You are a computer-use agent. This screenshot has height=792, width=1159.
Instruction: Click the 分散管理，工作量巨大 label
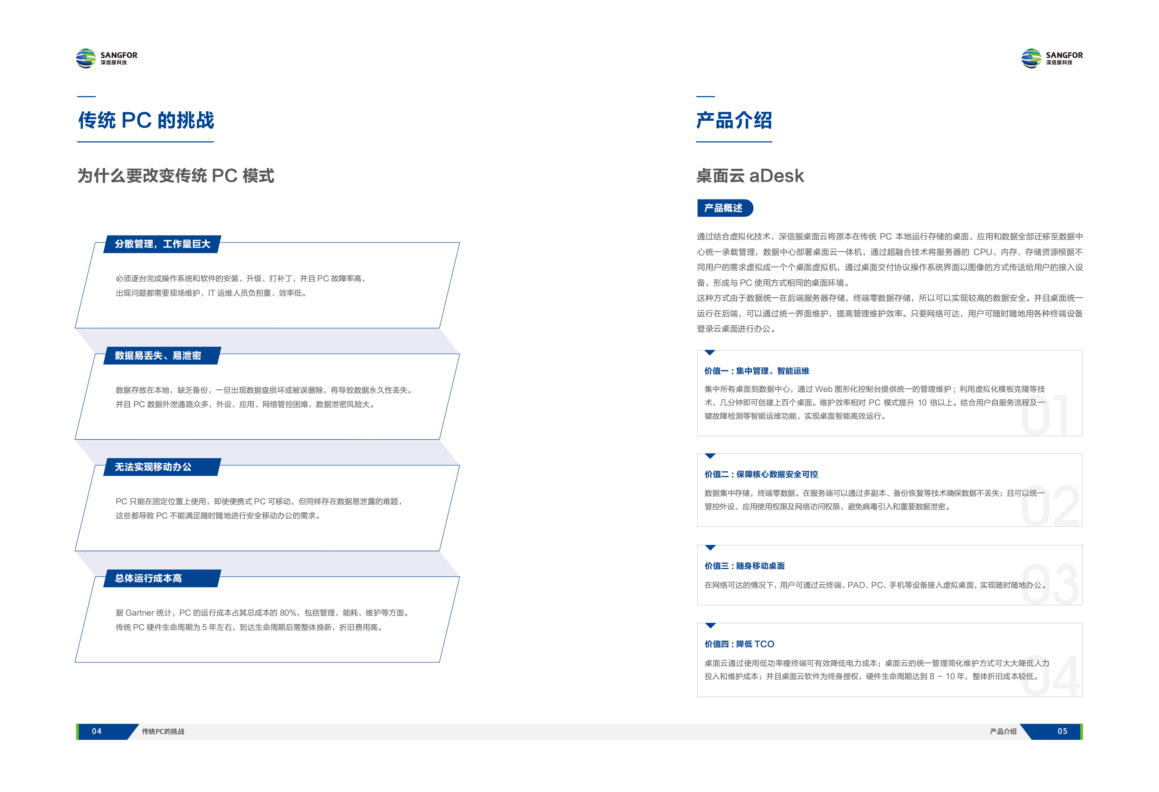point(162,244)
